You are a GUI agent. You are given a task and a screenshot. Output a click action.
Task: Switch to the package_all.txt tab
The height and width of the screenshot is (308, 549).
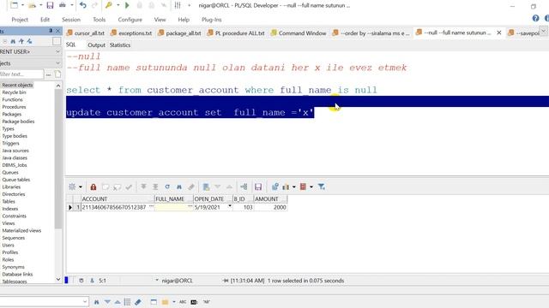179,33
